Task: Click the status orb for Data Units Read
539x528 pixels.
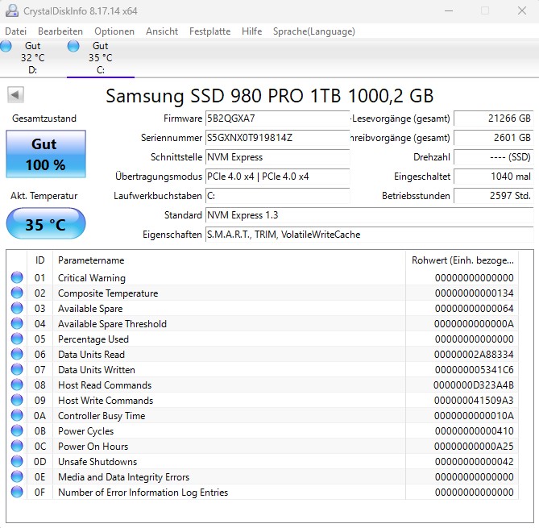Action: [x=17, y=354]
